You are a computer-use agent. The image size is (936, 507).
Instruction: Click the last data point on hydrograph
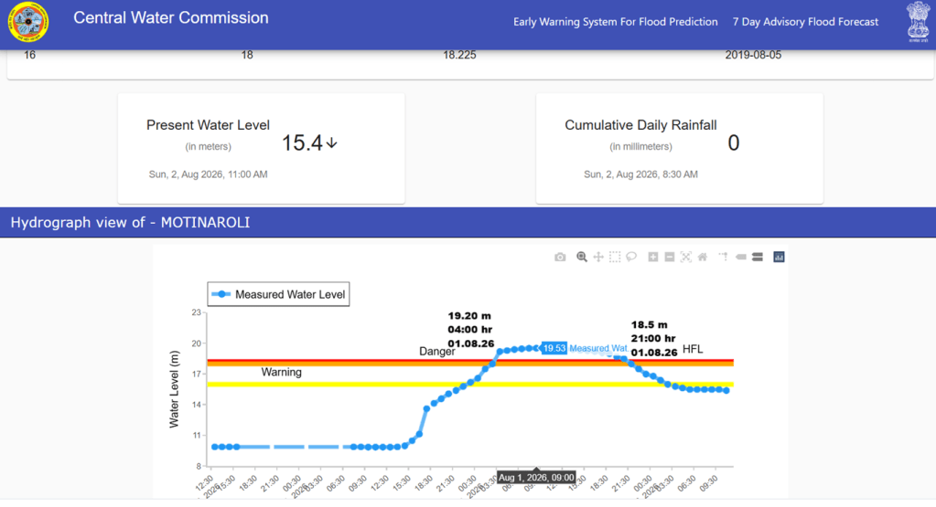click(726, 390)
